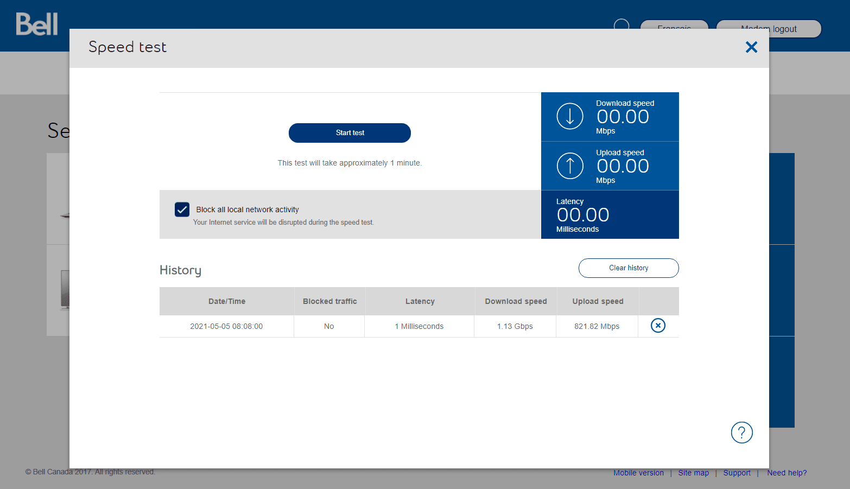This screenshot has height=489, width=850.
Task: Click the Blocked traffic column header
Action: (x=329, y=301)
